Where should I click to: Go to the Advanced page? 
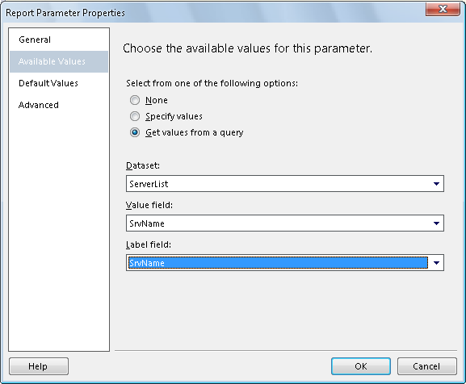coord(38,105)
